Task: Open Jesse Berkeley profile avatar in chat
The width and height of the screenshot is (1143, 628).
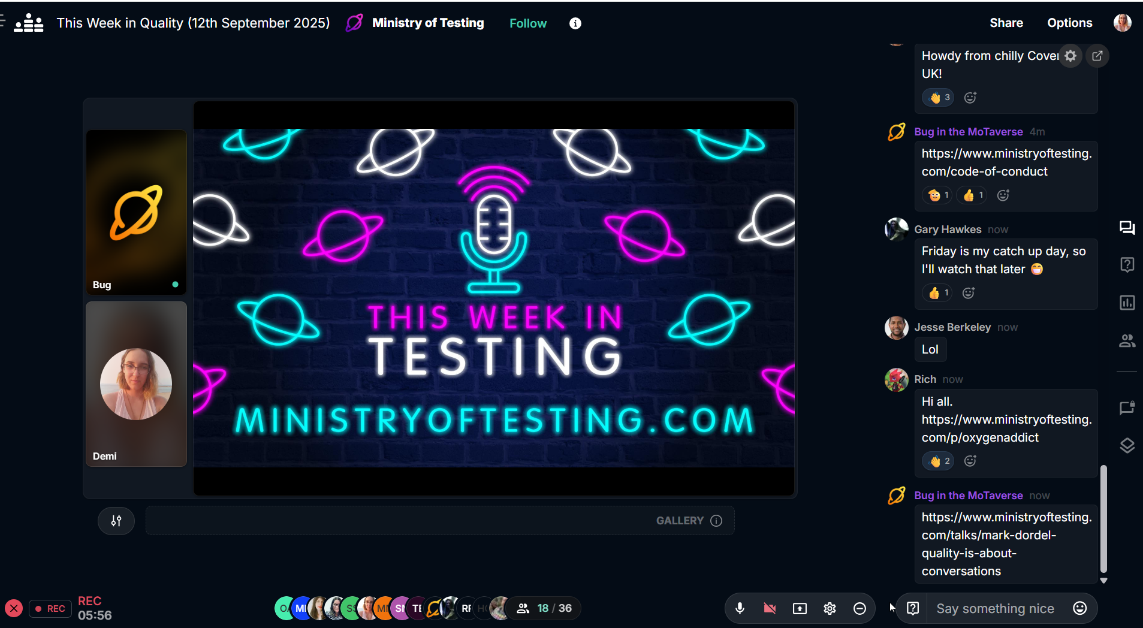Action: pyautogui.click(x=897, y=328)
